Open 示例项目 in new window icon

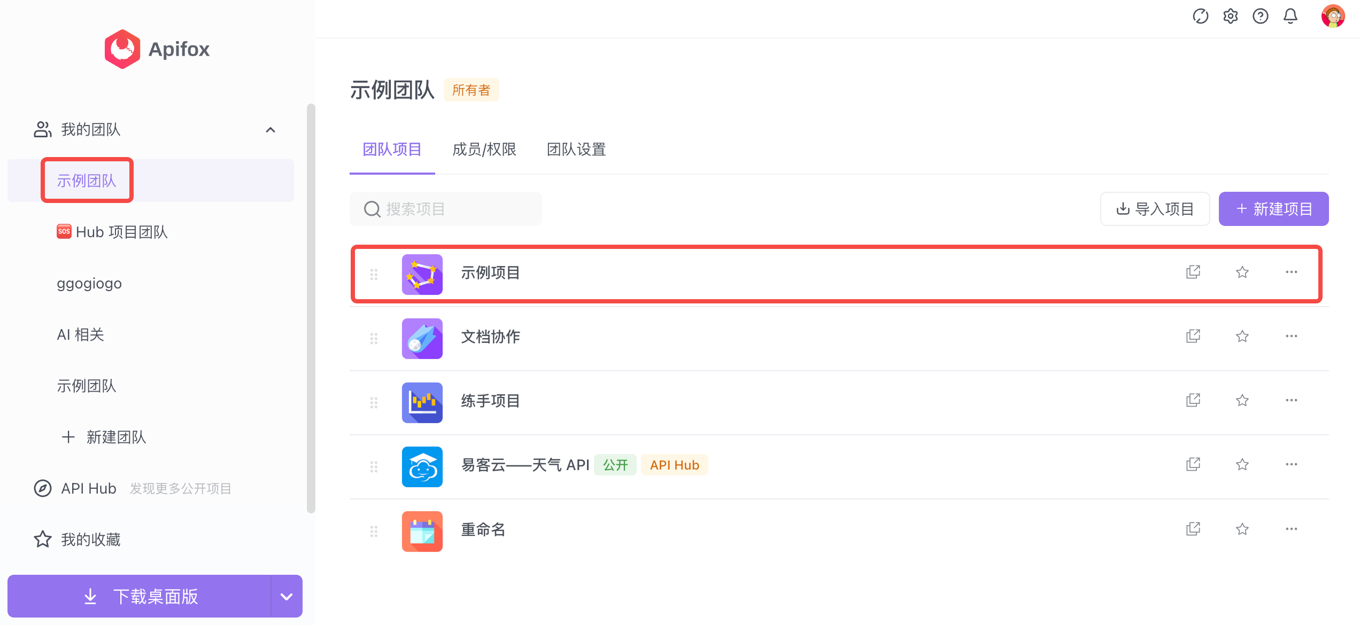[1193, 272]
